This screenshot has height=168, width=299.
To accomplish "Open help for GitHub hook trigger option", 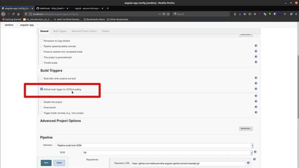I will coord(256,89).
